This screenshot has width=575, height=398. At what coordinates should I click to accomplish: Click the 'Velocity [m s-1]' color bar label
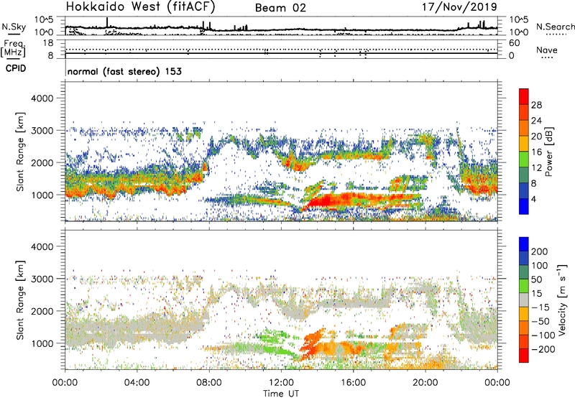[562, 300]
